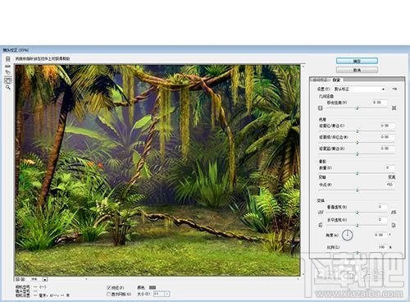
Task: Click the pincushion distortion icon right of the slider
Action: coord(394,108)
